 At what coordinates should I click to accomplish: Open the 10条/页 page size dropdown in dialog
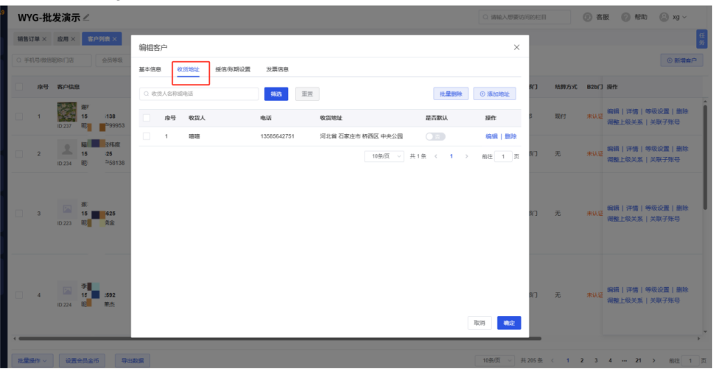pyautogui.click(x=384, y=156)
